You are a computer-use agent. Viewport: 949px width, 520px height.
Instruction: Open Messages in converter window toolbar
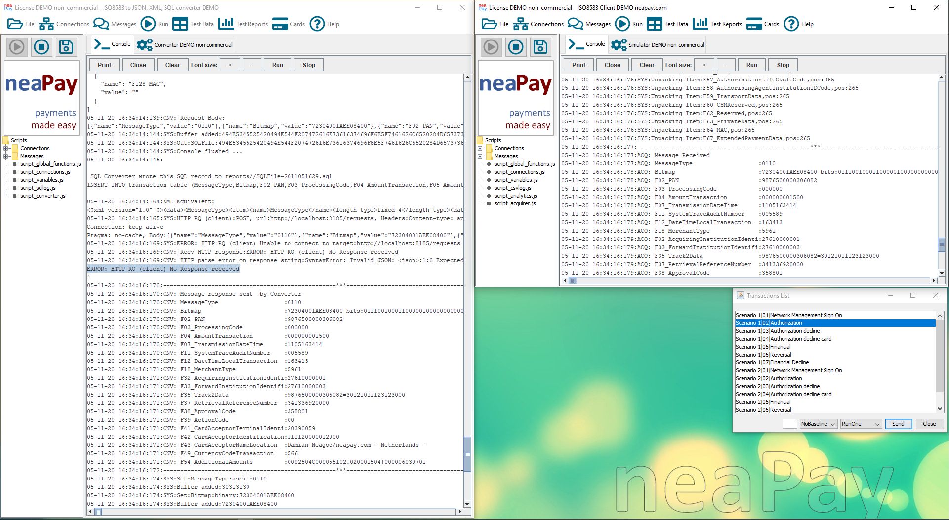click(115, 24)
